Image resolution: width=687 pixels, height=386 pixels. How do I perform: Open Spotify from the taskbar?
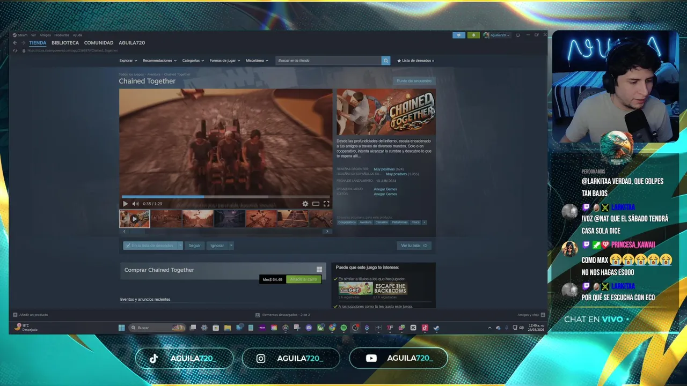click(x=343, y=328)
